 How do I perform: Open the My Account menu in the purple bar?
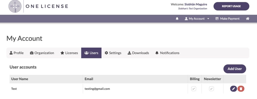tap(197, 19)
